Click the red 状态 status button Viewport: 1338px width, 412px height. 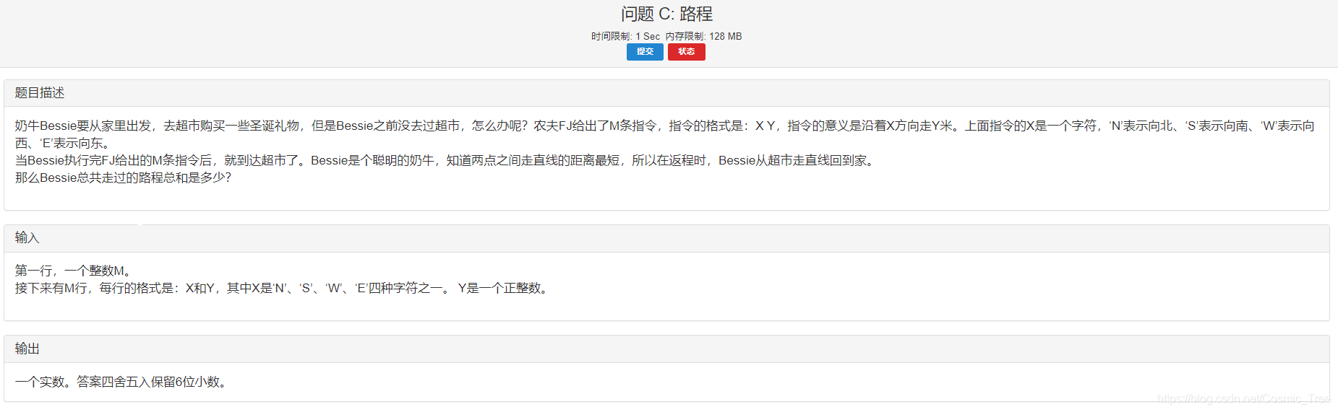[687, 52]
